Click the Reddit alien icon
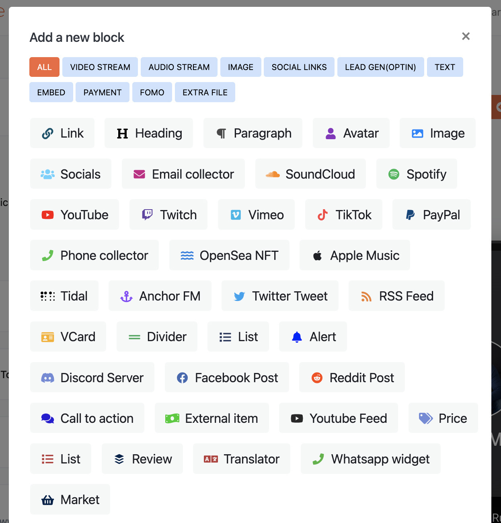501x523 pixels. pyautogui.click(x=317, y=378)
